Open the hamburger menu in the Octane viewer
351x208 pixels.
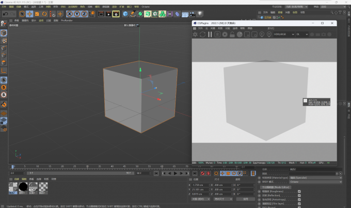click(x=195, y=28)
